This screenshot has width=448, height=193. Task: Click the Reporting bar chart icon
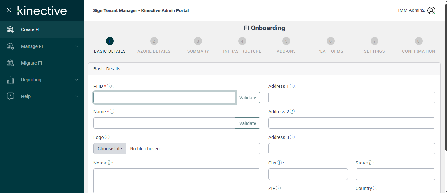point(10,80)
